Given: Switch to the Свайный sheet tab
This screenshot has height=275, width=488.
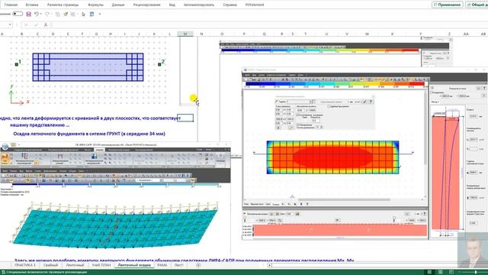Looking at the screenshot, I should 51,265.
